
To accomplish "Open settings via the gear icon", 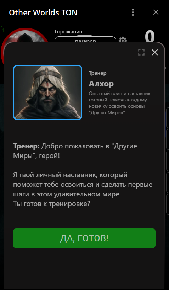I will coord(123,40).
